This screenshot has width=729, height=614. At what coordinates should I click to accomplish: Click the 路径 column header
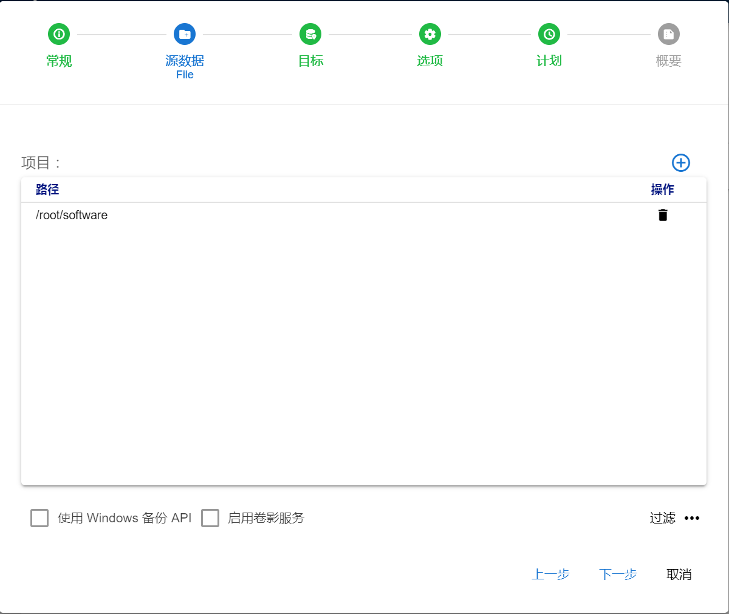point(47,189)
